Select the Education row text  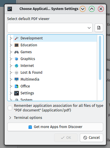point(29,45)
